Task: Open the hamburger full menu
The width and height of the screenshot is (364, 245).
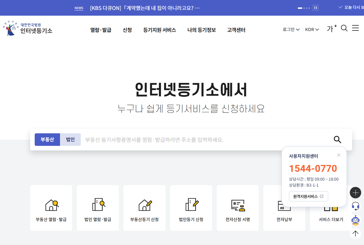Action: [x=355, y=28]
